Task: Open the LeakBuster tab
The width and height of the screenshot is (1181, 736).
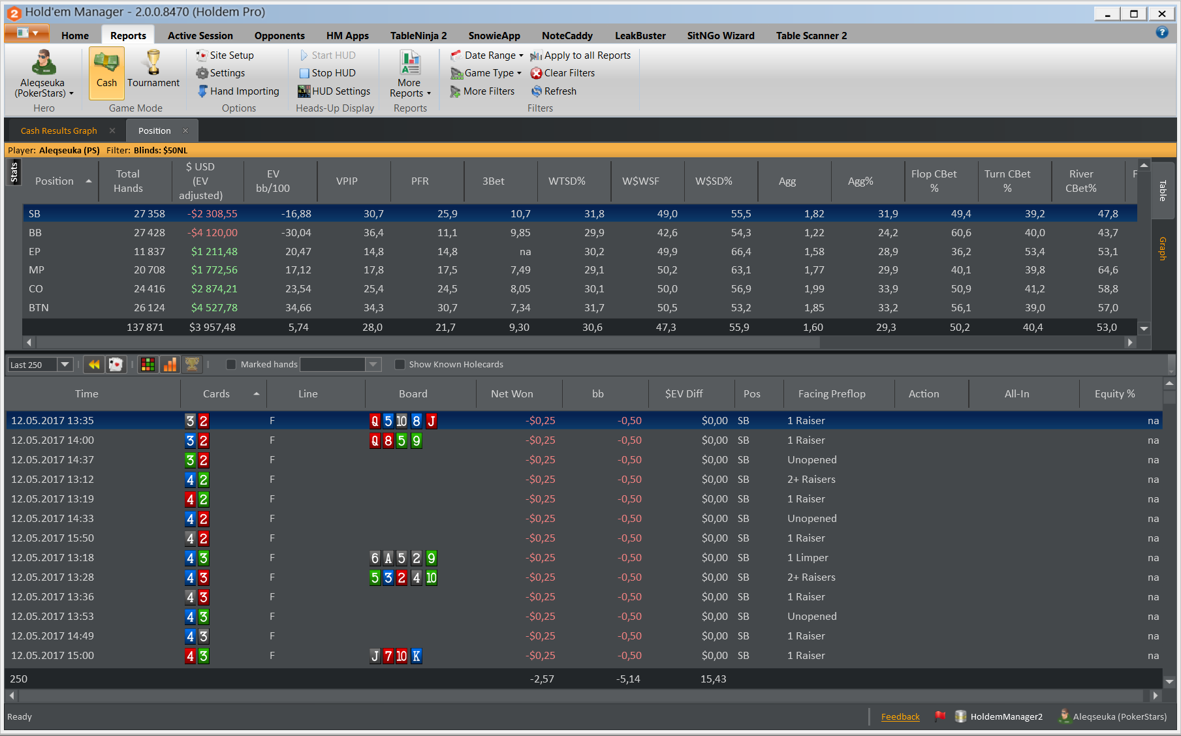Action: coord(640,36)
